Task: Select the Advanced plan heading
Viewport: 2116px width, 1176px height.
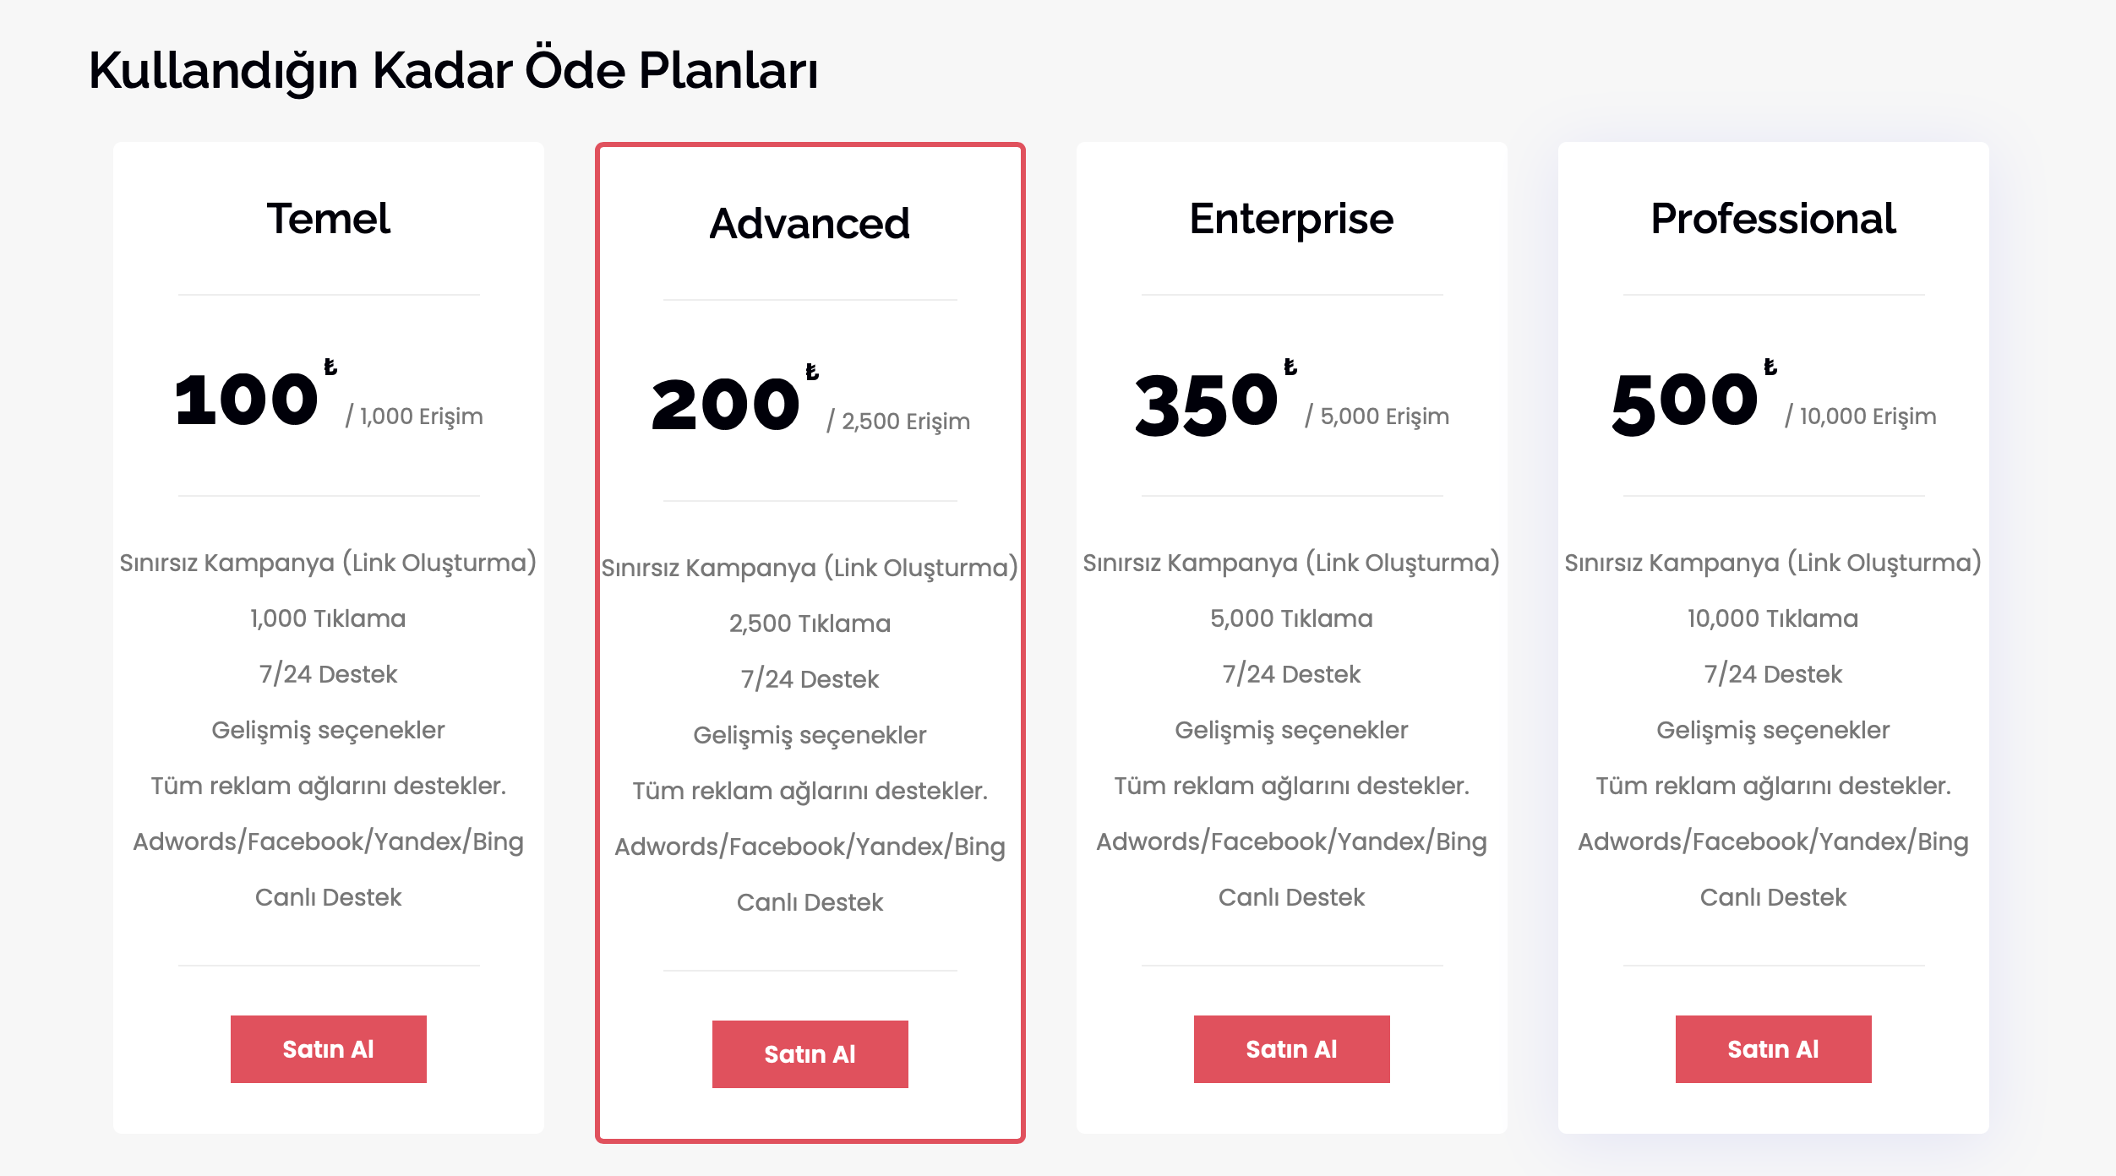Action: coord(810,224)
